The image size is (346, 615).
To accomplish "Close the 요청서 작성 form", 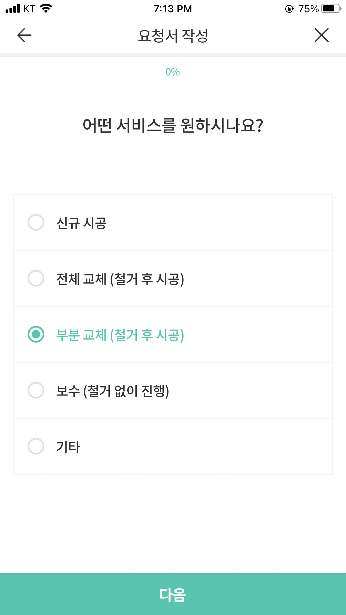I will pyautogui.click(x=322, y=35).
